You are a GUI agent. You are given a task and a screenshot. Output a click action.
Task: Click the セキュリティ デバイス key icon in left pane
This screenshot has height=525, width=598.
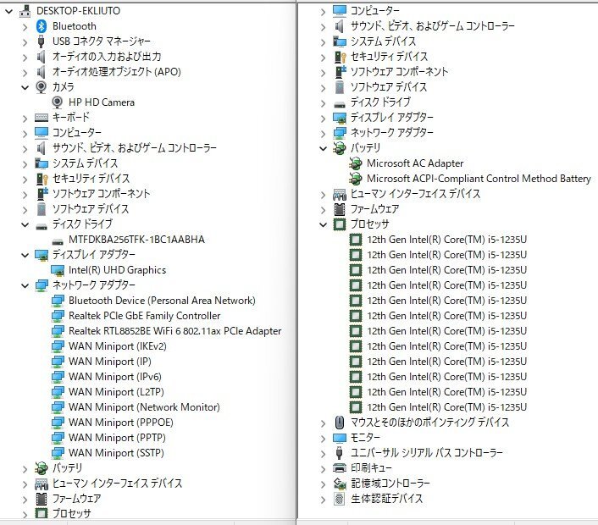[x=42, y=179]
